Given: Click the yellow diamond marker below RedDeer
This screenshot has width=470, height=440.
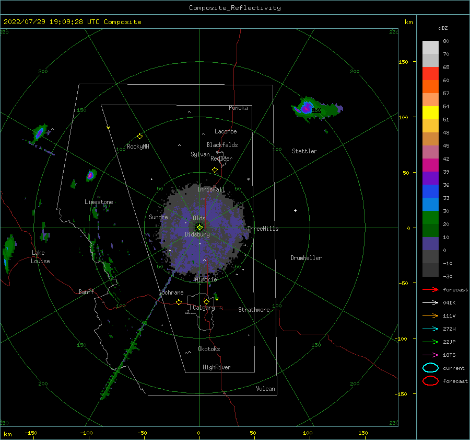Looking at the screenshot, I should point(215,170).
